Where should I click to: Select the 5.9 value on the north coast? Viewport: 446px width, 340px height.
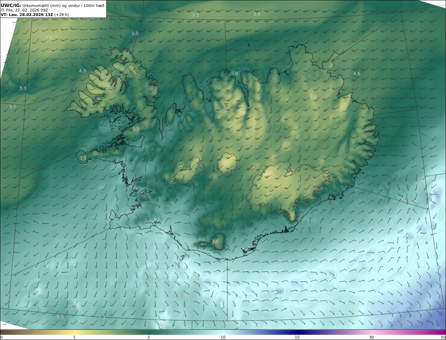(x=234, y=73)
